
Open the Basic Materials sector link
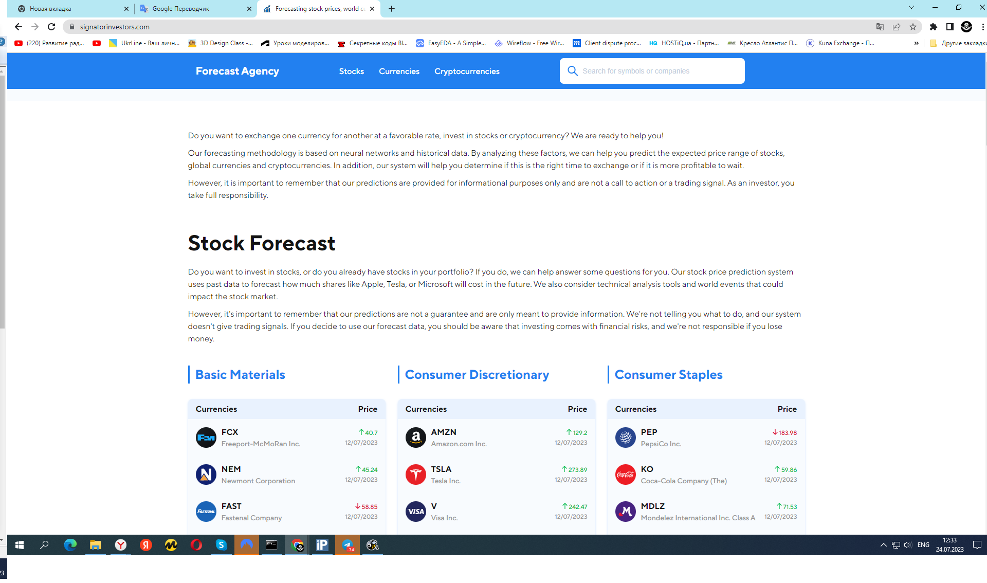240,375
